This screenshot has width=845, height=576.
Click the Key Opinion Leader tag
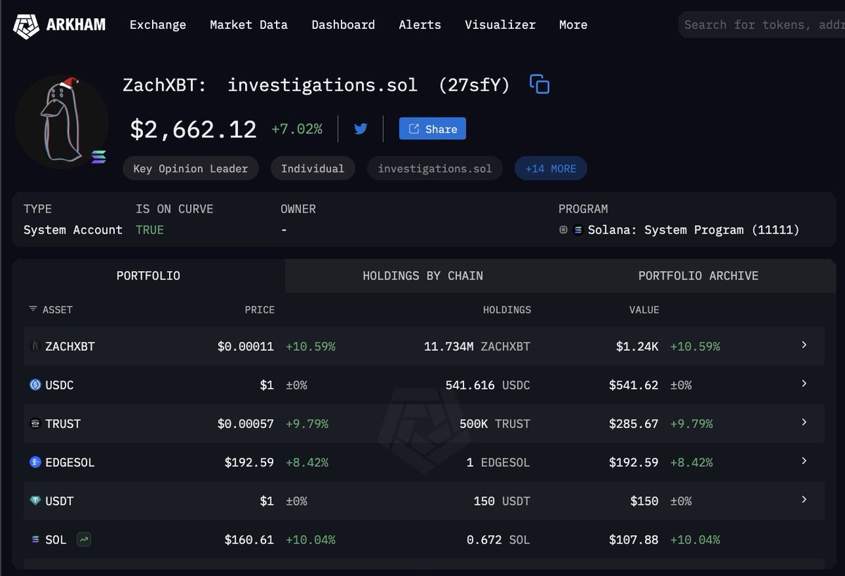tap(191, 169)
